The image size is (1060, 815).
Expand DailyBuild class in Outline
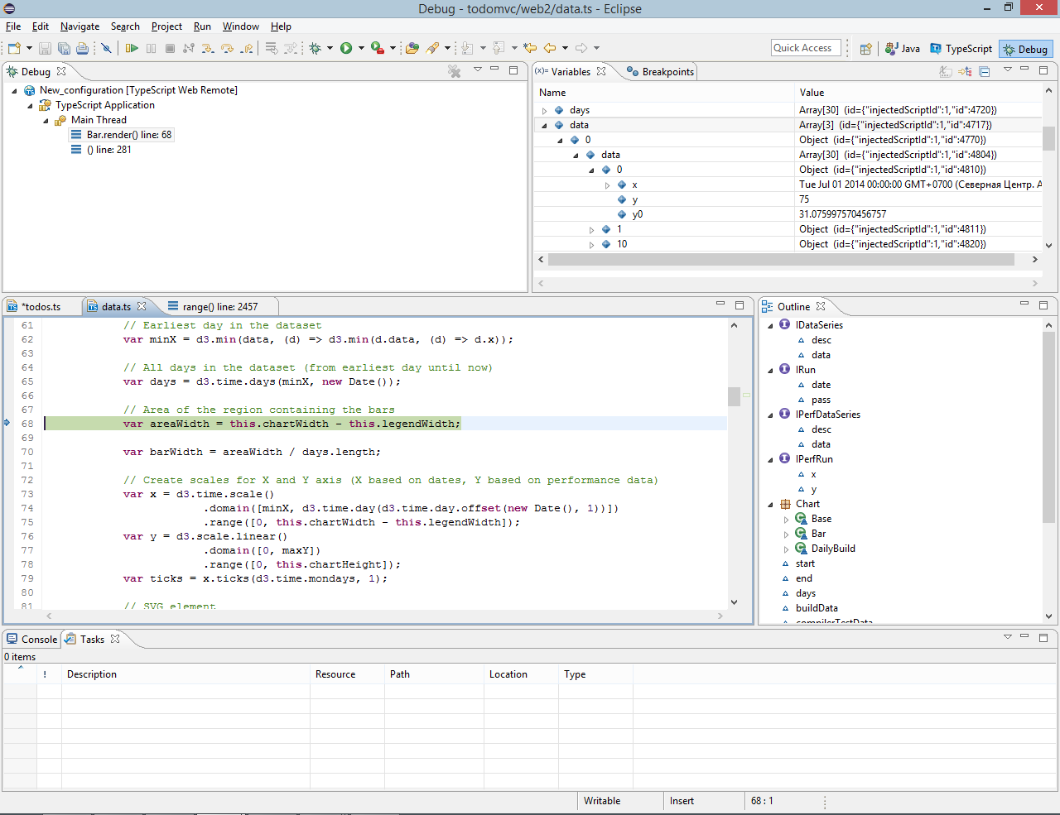coord(786,549)
